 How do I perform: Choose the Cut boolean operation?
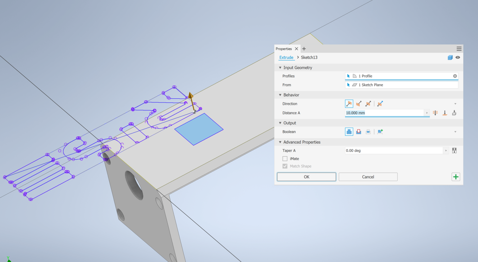point(359,131)
